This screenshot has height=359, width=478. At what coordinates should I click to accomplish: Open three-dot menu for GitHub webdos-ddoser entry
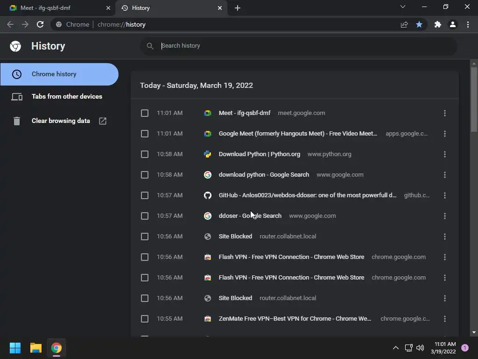click(445, 195)
